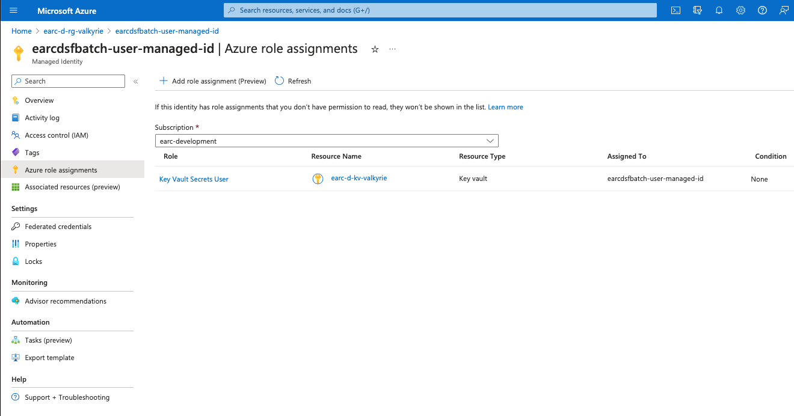Click the Resource Type column header
The height and width of the screenshot is (416, 794).
(482, 156)
